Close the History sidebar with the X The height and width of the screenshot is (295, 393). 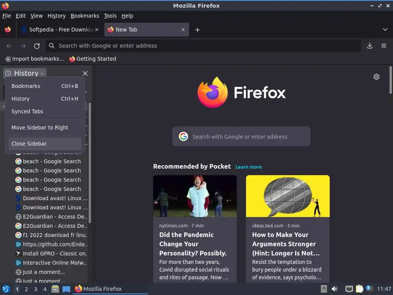(85, 73)
